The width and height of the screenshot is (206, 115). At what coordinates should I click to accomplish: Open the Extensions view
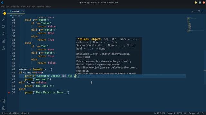[4, 41]
